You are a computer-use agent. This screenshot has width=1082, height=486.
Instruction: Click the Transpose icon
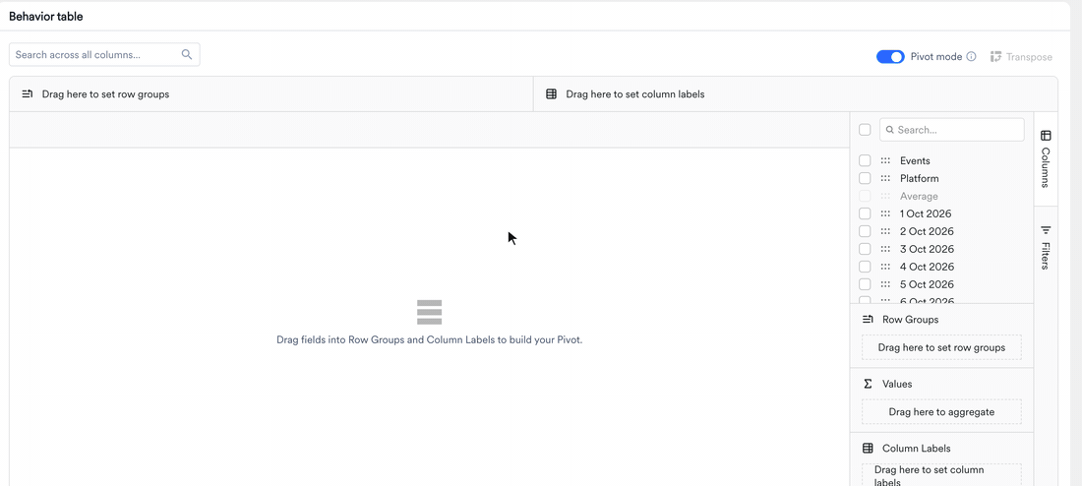pyautogui.click(x=995, y=57)
